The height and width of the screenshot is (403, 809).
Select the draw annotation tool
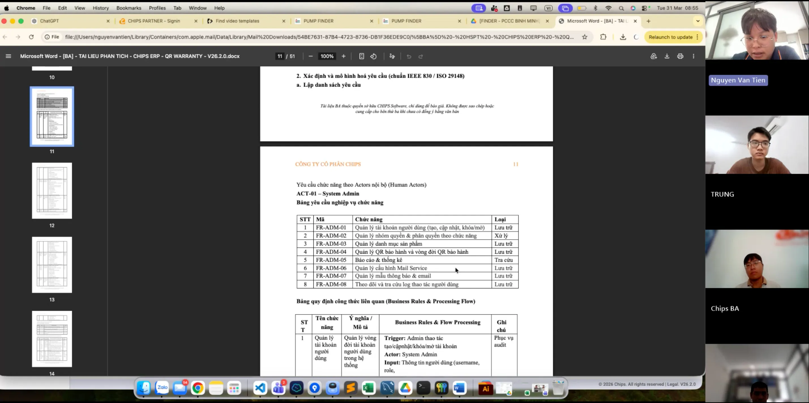pyautogui.click(x=392, y=56)
